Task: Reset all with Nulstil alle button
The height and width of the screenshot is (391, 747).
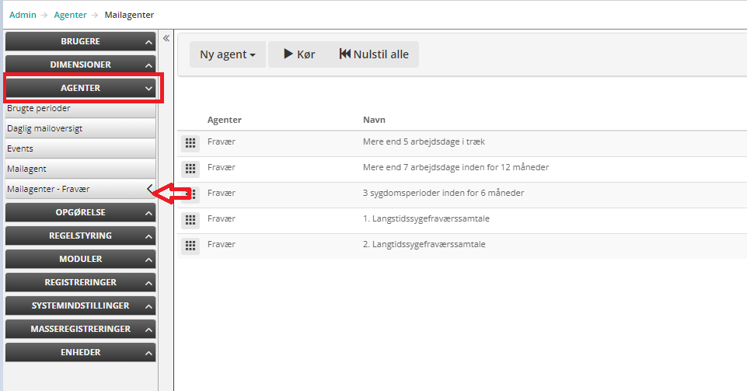Action: [x=374, y=54]
